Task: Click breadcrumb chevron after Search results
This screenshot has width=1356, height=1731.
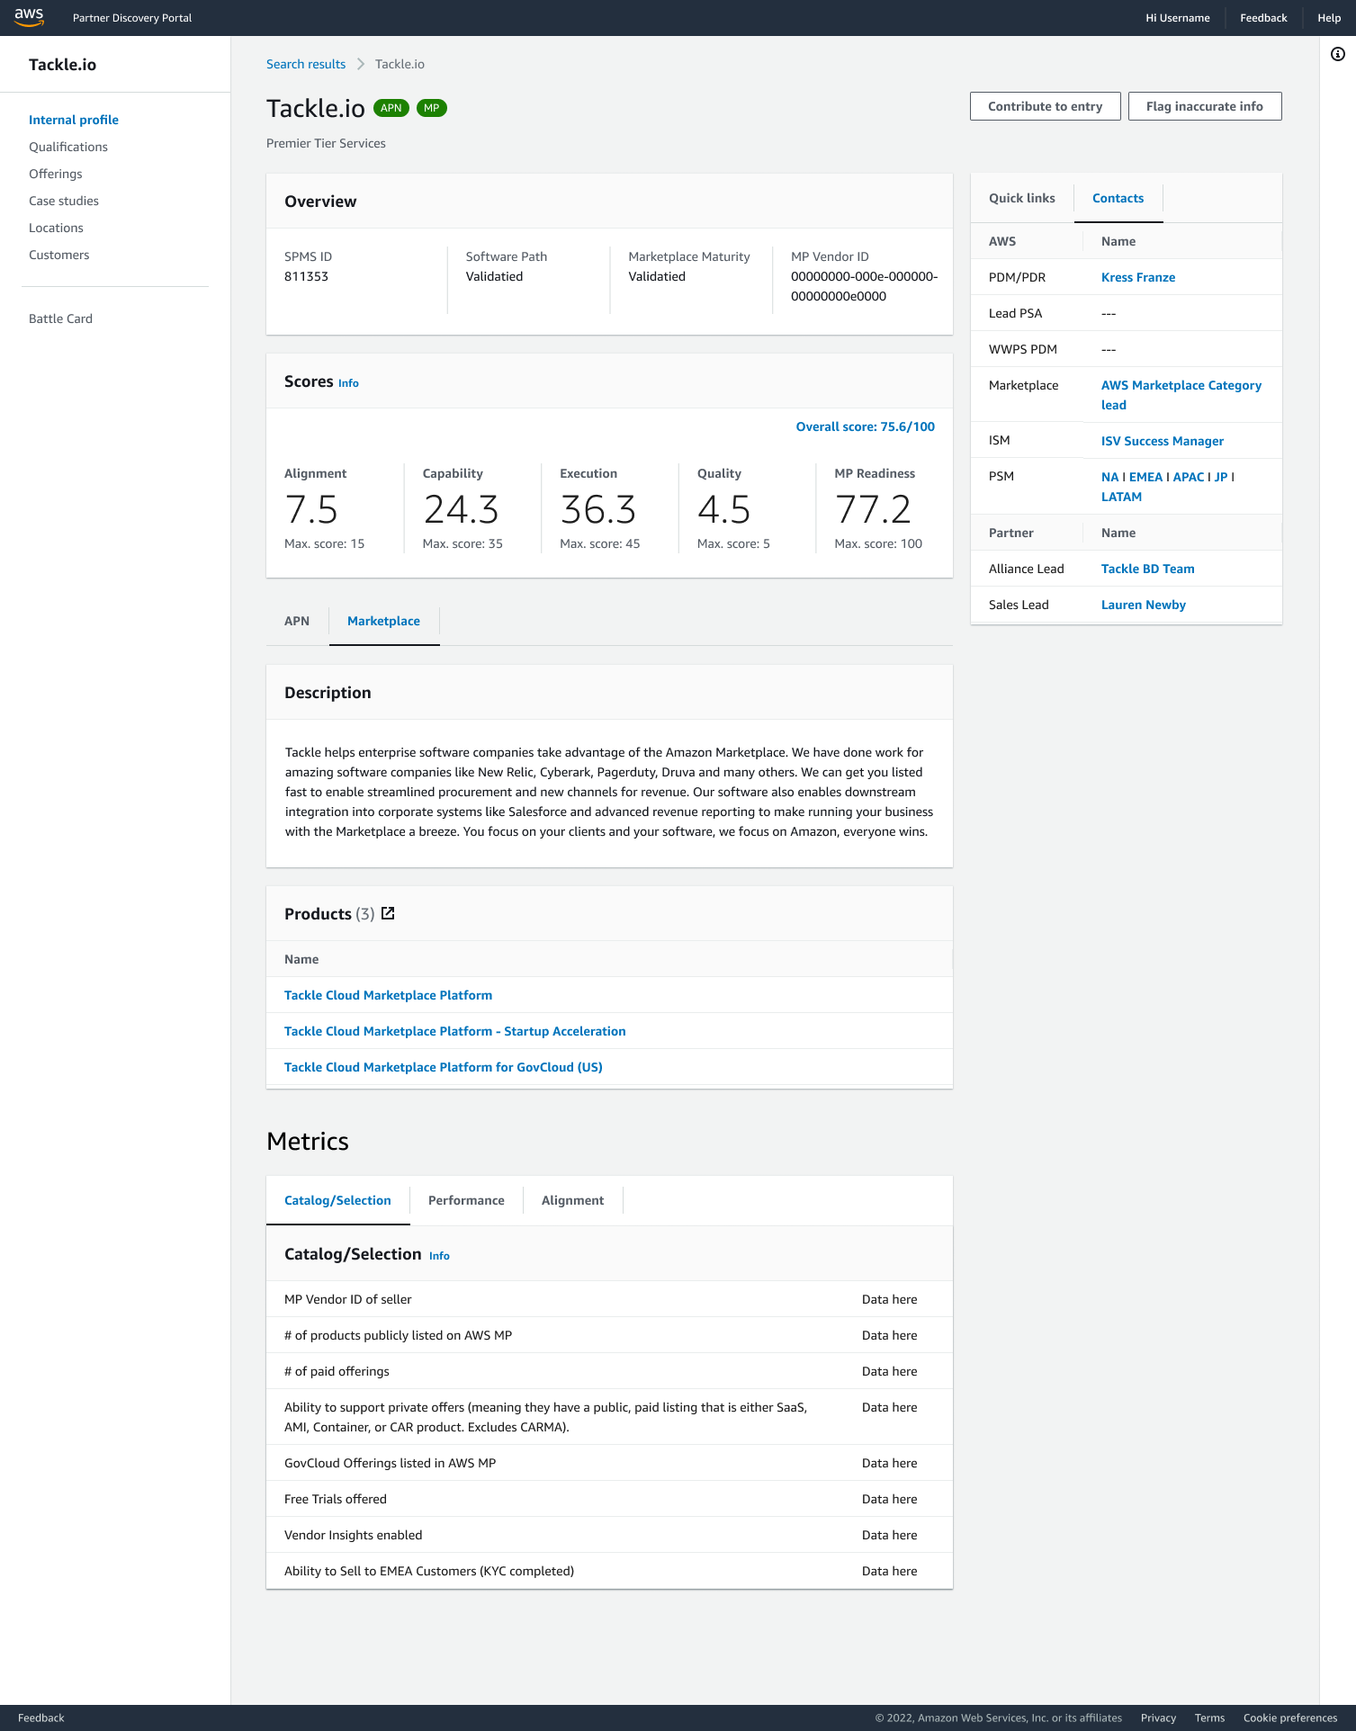Action: point(361,64)
